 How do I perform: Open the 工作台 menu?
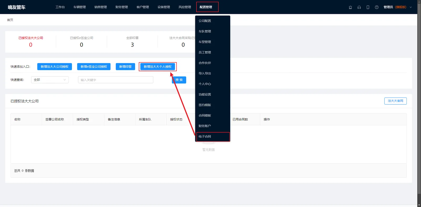coord(60,7)
